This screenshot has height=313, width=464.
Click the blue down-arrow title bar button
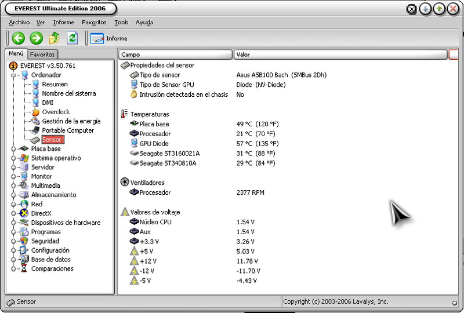[x=425, y=9]
